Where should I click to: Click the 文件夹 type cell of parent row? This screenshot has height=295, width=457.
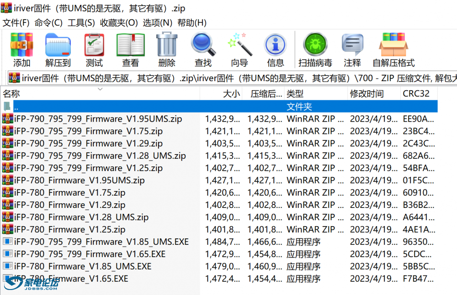[x=299, y=107]
